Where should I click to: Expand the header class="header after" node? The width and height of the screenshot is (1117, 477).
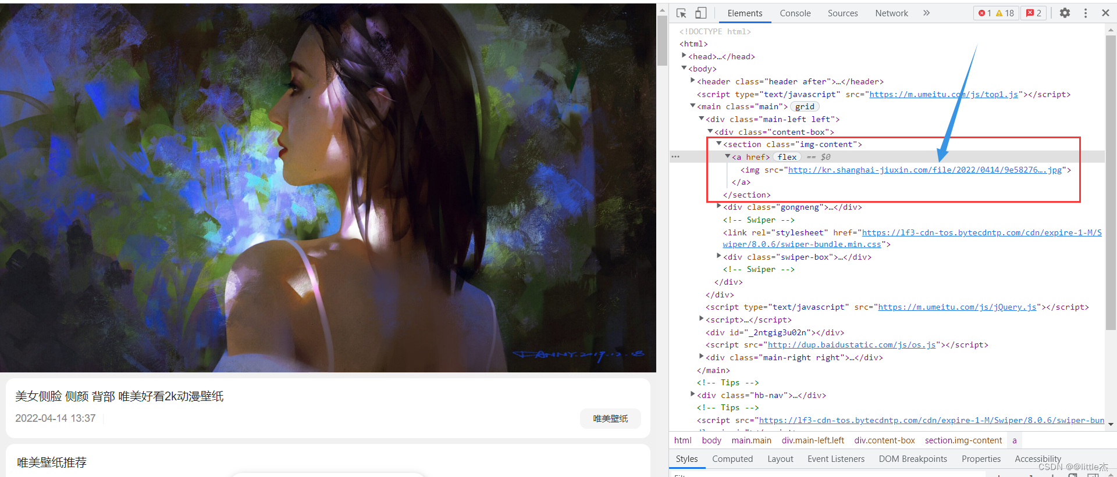point(693,81)
